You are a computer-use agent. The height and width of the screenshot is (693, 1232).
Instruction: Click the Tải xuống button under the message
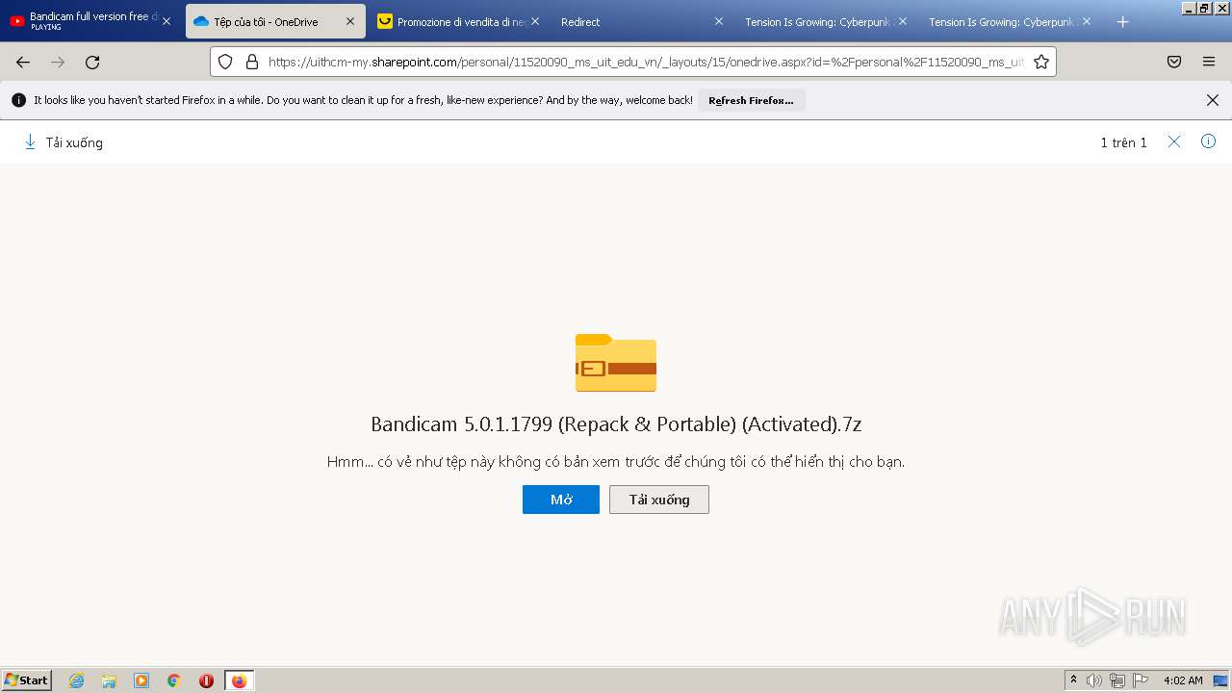[659, 500]
